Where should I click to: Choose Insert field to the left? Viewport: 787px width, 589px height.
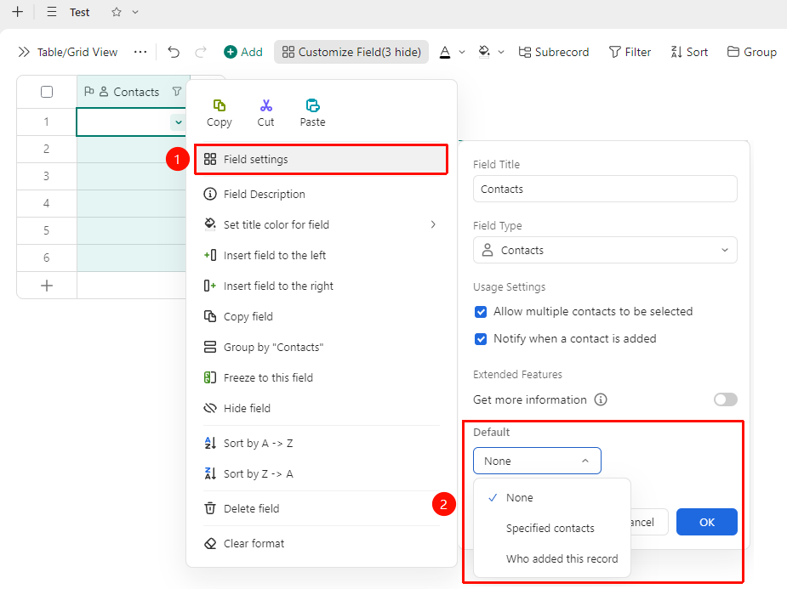pos(322,255)
